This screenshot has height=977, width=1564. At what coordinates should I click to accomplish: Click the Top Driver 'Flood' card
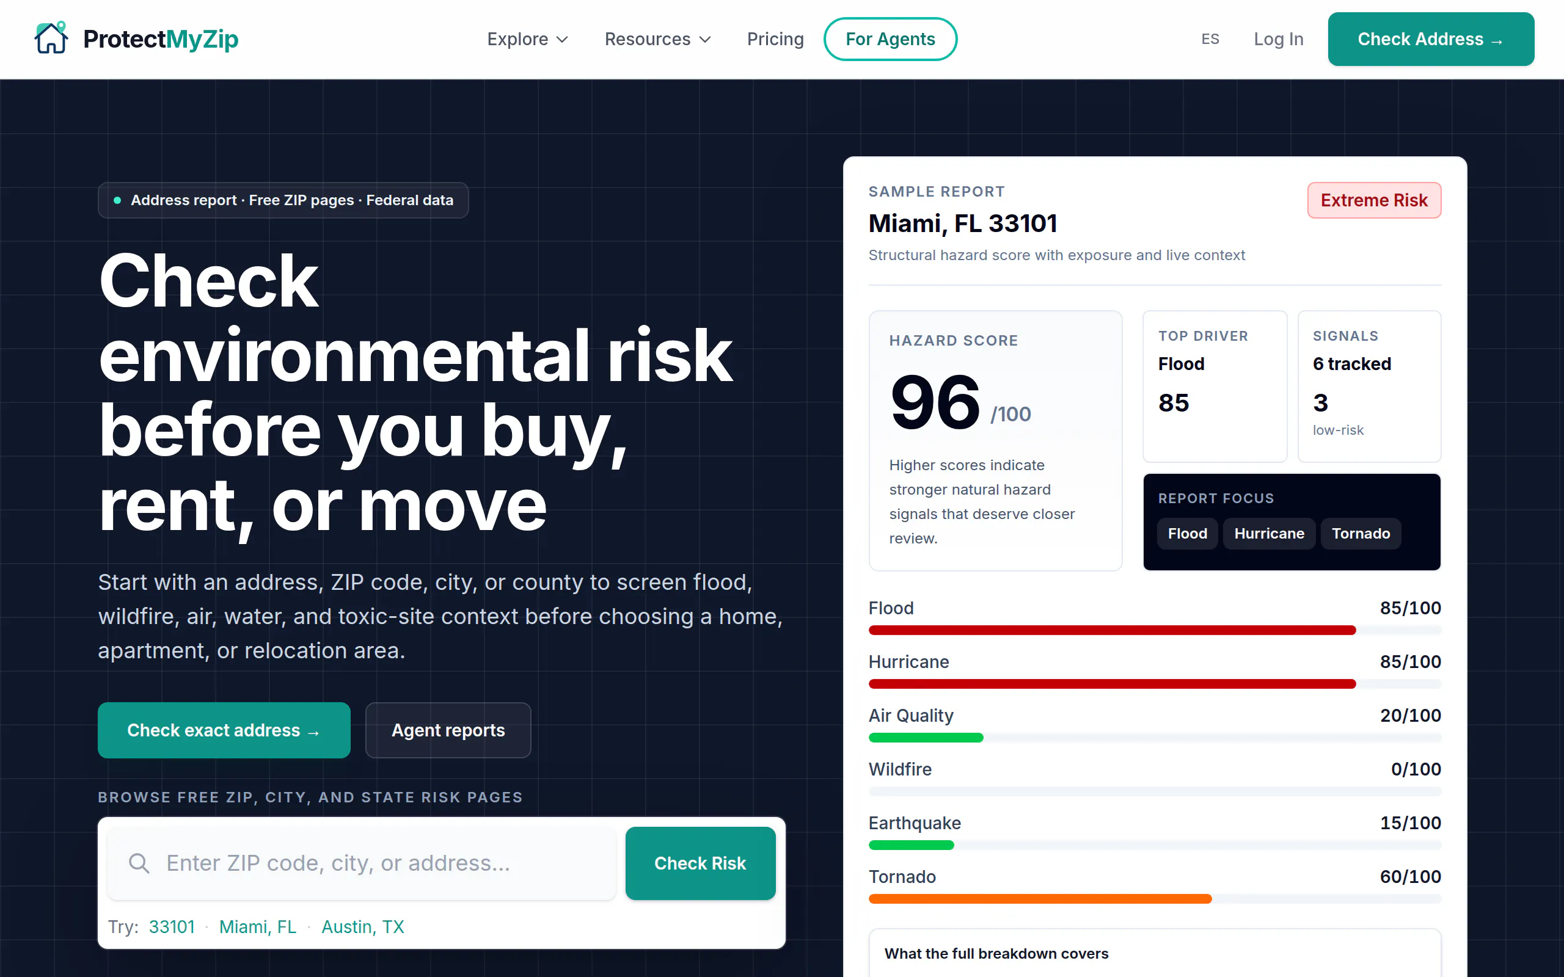click(x=1215, y=387)
